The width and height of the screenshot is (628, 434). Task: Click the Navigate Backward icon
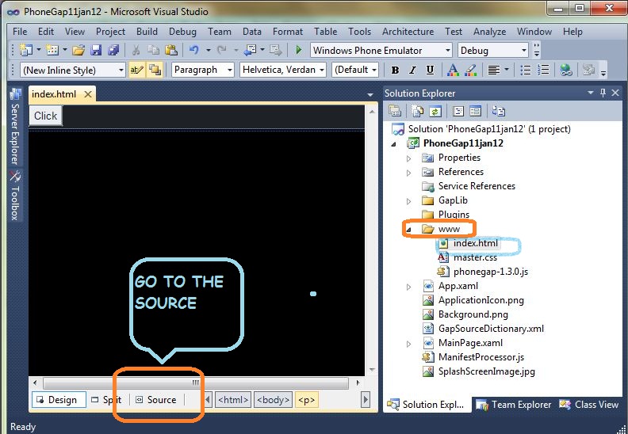tap(251, 50)
